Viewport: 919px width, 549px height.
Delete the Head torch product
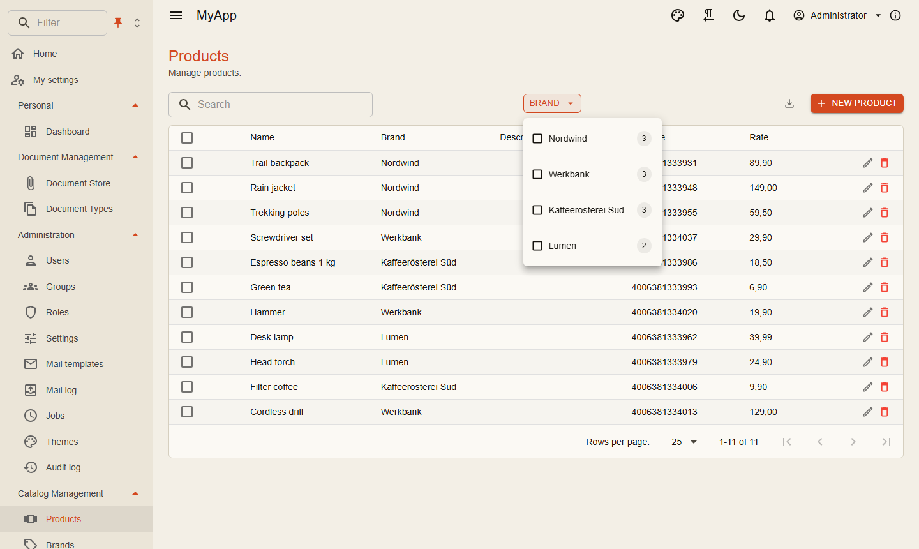(885, 362)
